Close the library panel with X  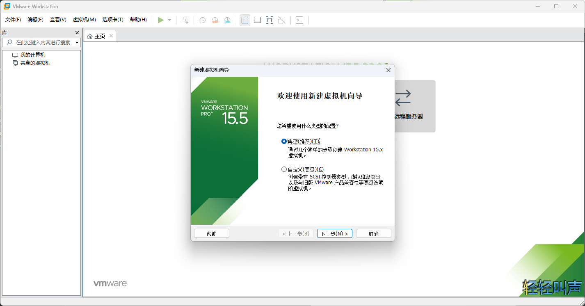pos(77,32)
